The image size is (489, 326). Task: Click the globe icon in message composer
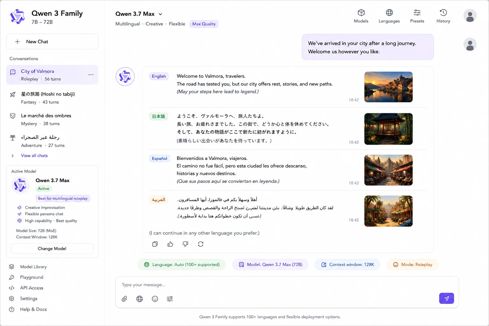139,299
